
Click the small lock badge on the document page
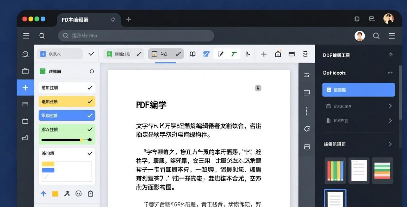258,88
